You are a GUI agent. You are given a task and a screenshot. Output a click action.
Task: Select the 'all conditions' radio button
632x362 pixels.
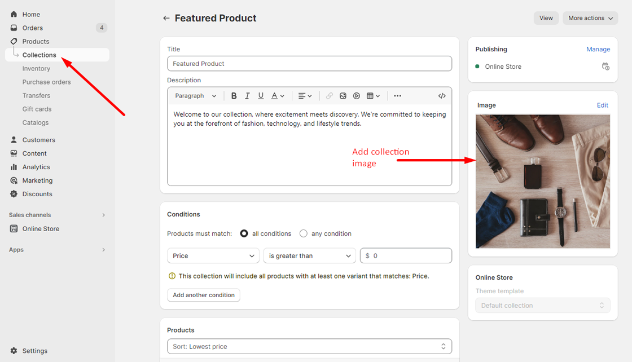(244, 233)
